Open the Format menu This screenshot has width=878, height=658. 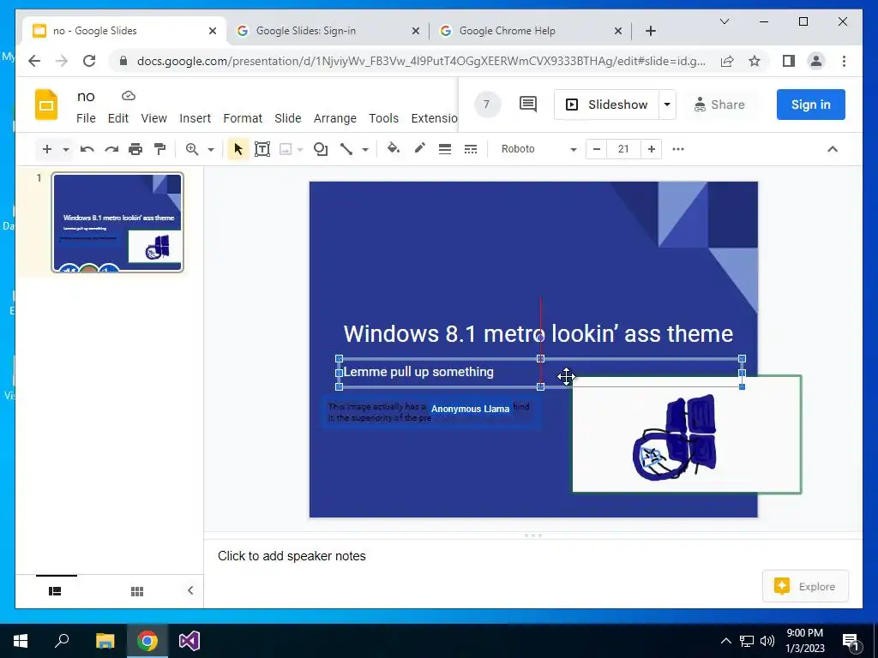(243, 118)
